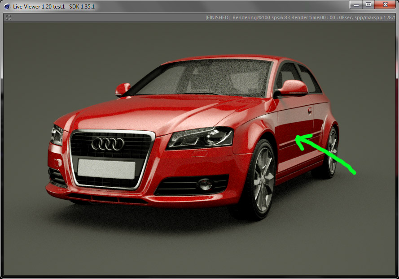Click the Cinema 4D icon in title bar
The image size is (399, 279).
click(x=7, y=6)
